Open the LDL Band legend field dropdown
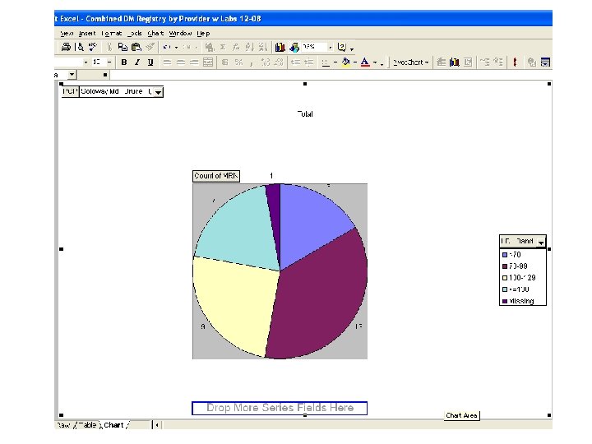Viewport: 592px width, 444px height. coord(541,242)
